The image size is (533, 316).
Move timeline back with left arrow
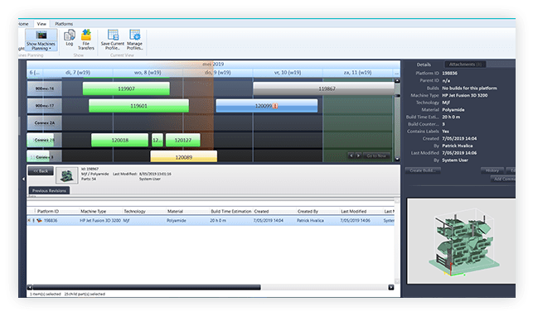pyautogui.click(x=351, y=156)
